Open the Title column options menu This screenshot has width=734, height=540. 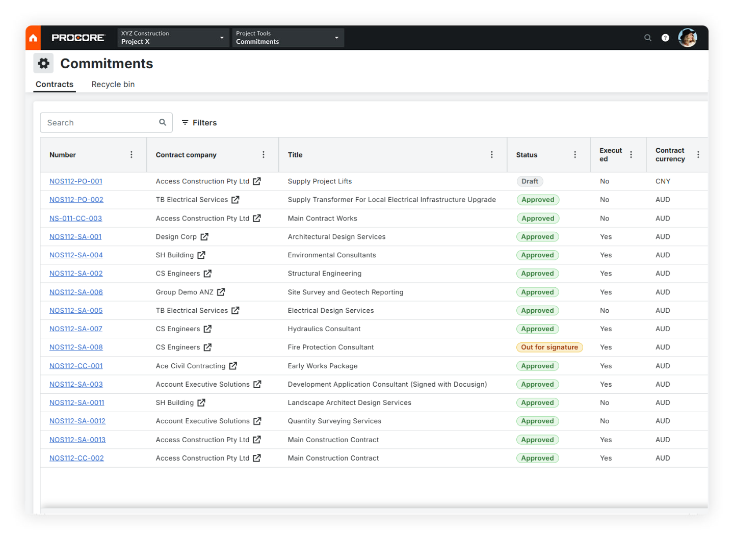[491, 154]
